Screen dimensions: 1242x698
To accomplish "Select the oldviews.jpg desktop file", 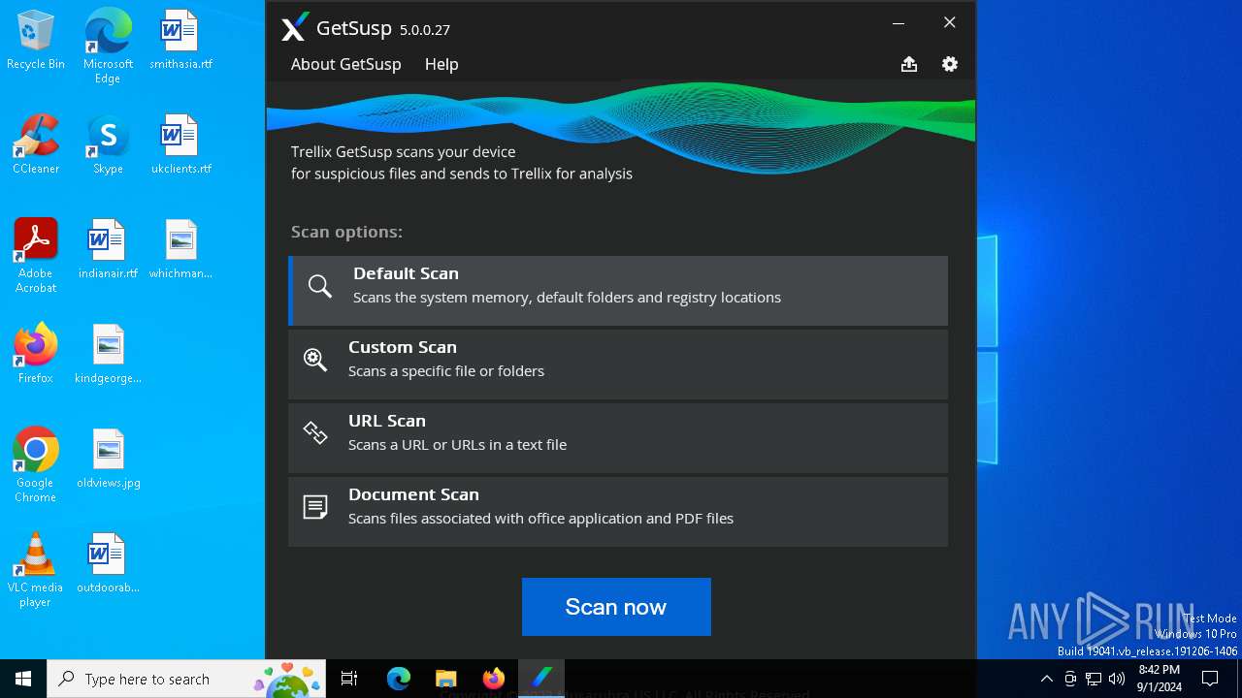I will click(x=108, y=460).
